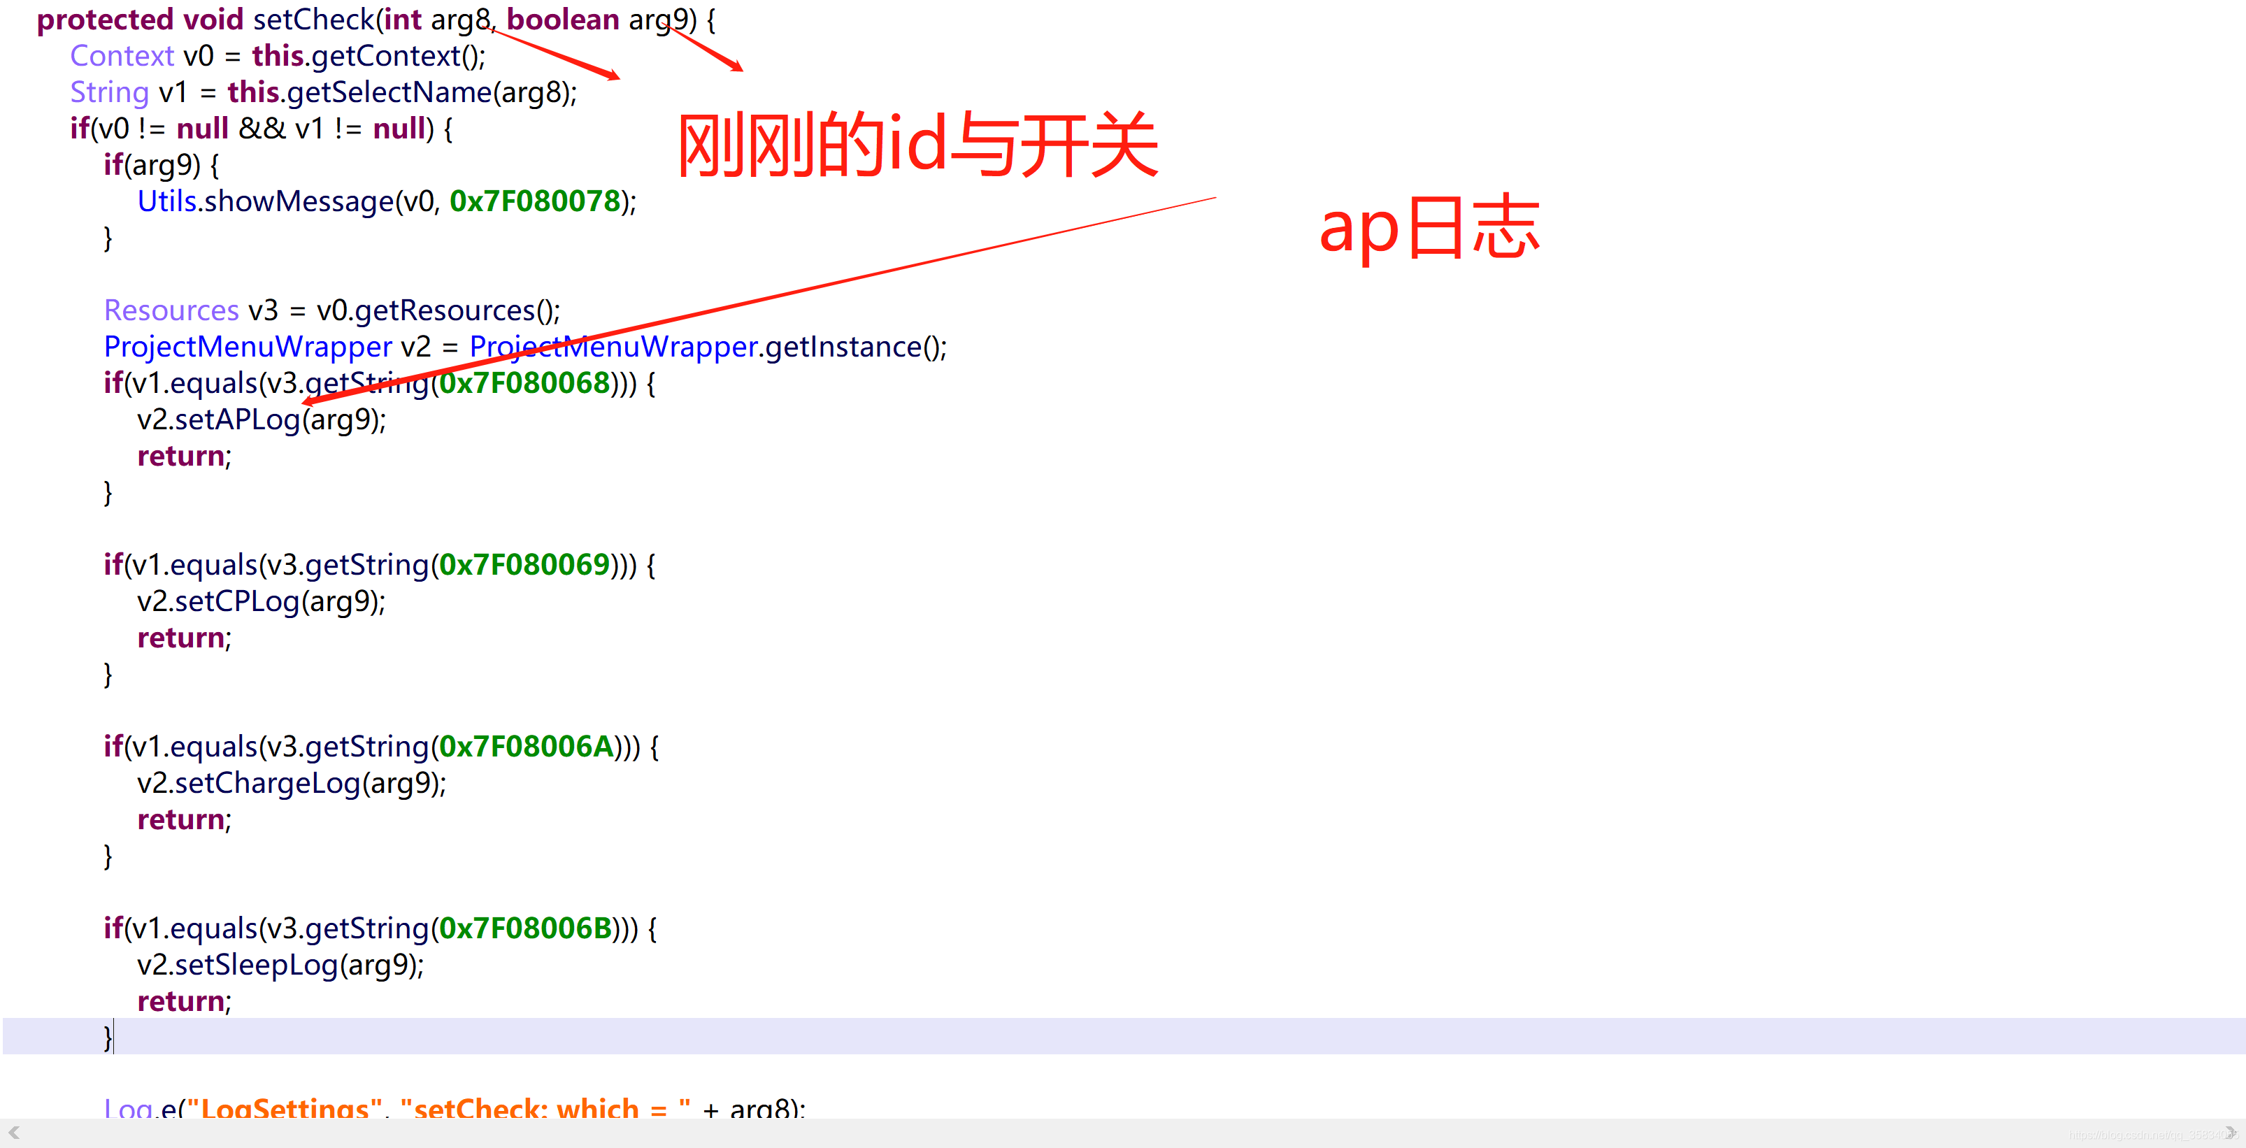Screen dimensions: 2246x1148
Task: Click the horizontal scrollbar track
Action: [1122, 1133]
